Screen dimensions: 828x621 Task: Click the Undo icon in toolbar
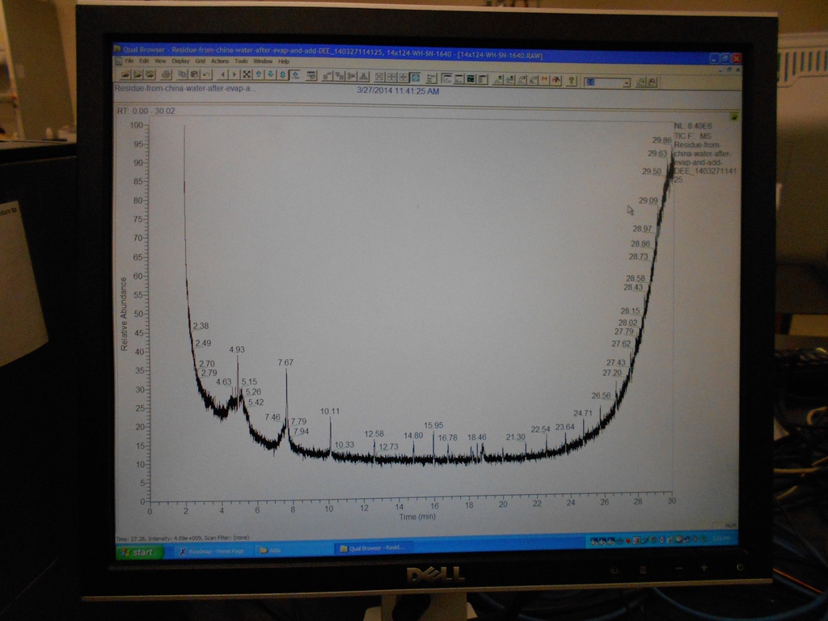coord(206,74)
